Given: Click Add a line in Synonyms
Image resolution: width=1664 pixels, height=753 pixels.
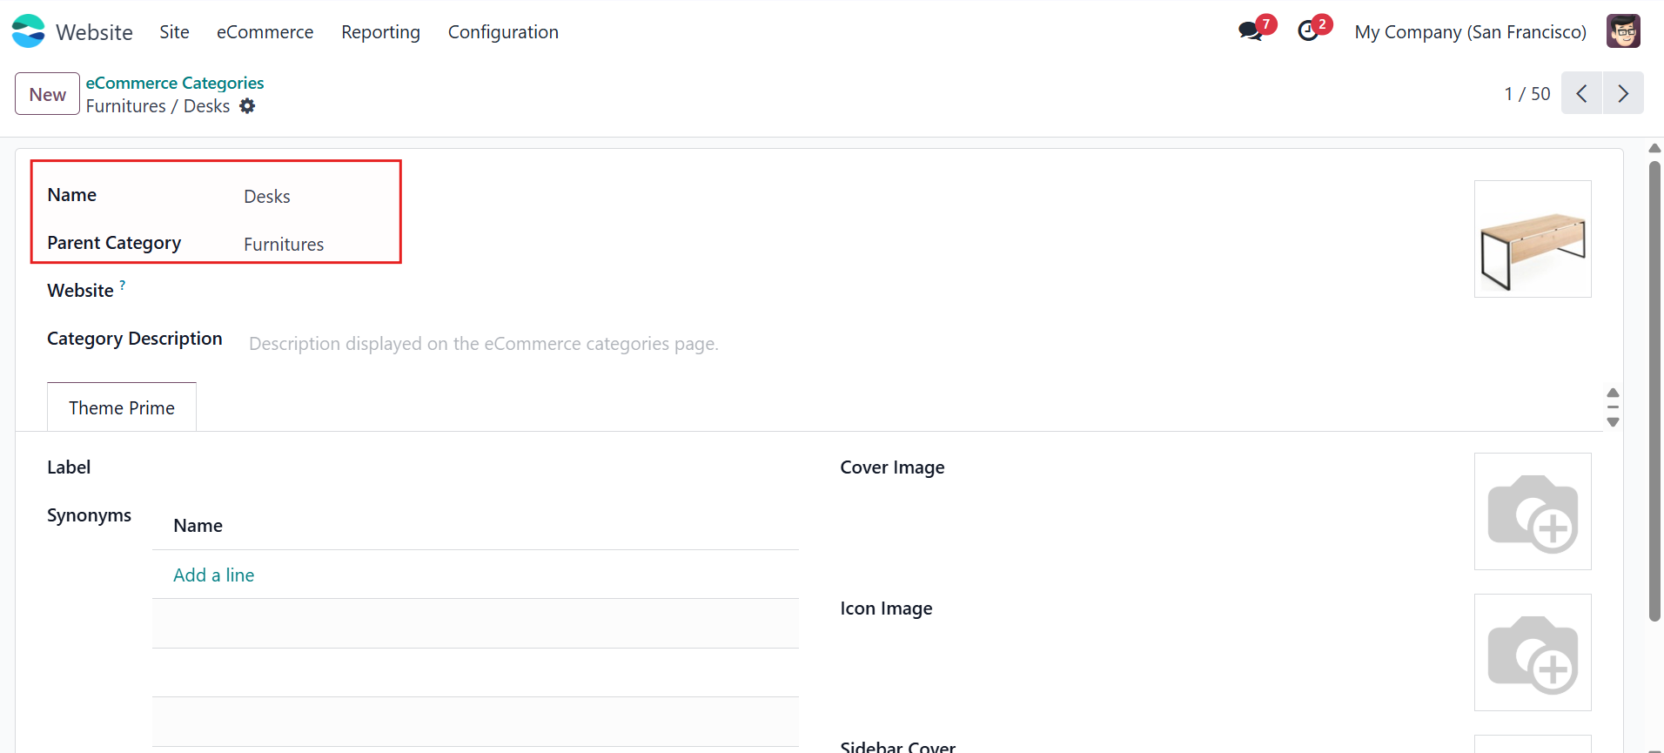Looking at the screenshot, I should pyautogui.click(x=214, y=575).
